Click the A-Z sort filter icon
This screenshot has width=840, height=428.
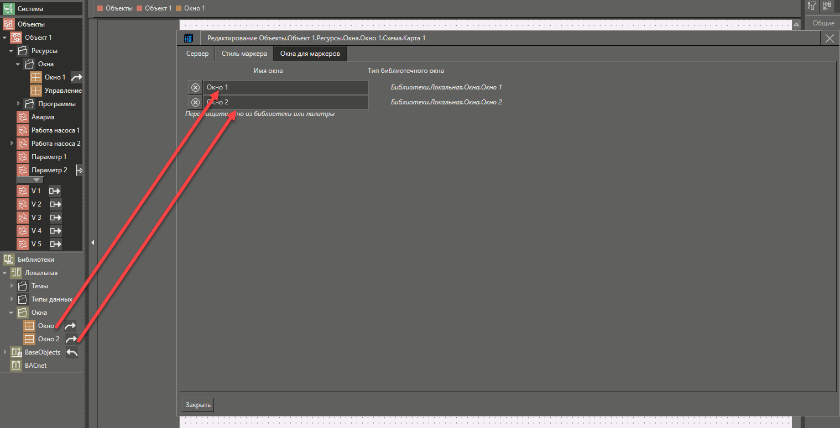pos(812,6)
